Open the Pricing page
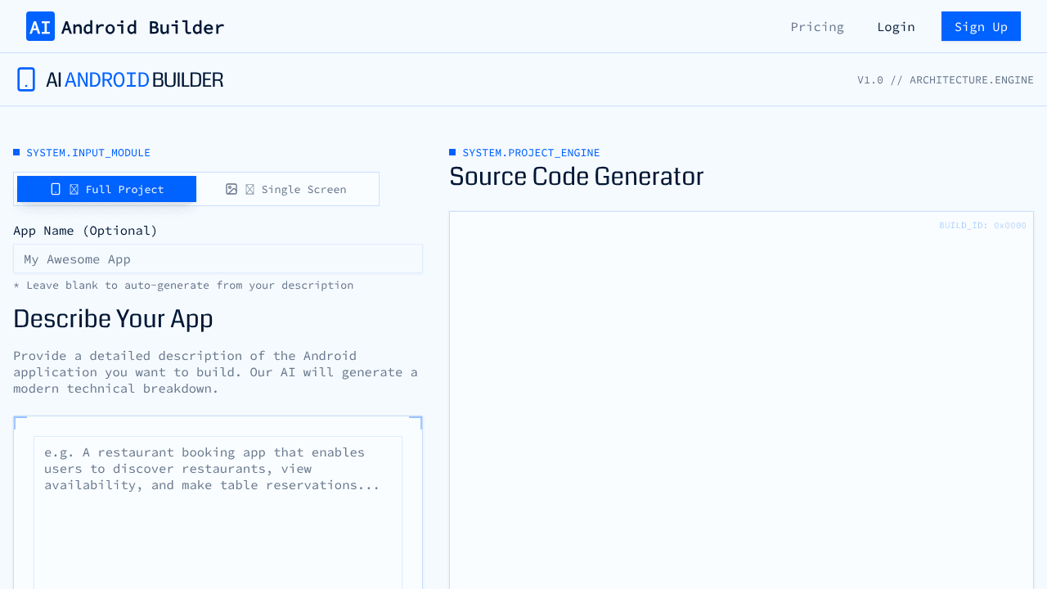The image size is (1047, 589). 817,26
